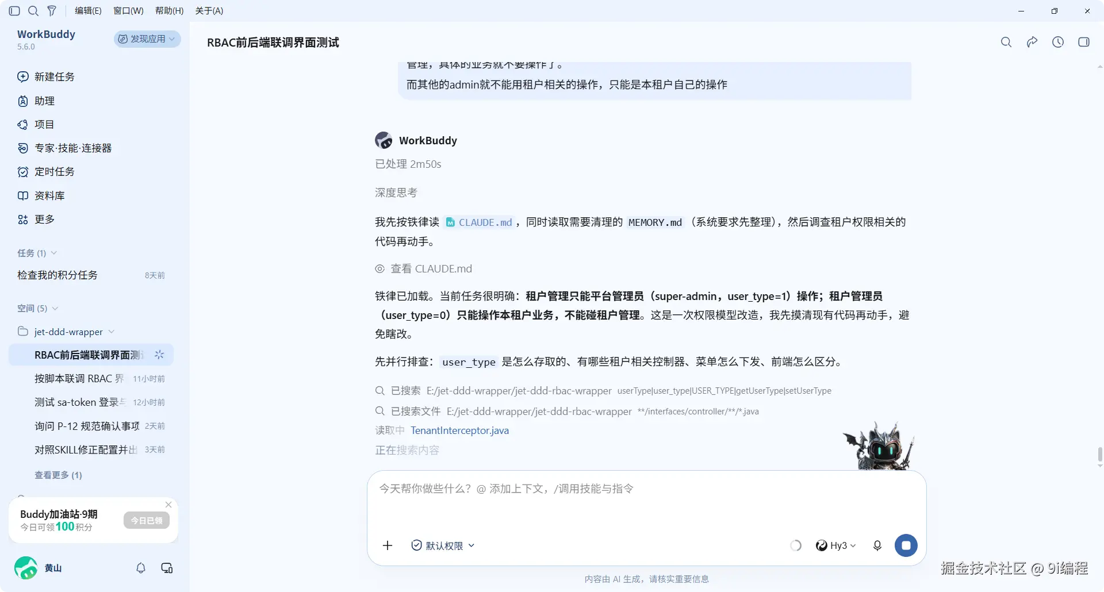The width and height of the screenshot is (1104, 592).
Task: Open the 黄山 user profile avatar
Action: (26, 568)
